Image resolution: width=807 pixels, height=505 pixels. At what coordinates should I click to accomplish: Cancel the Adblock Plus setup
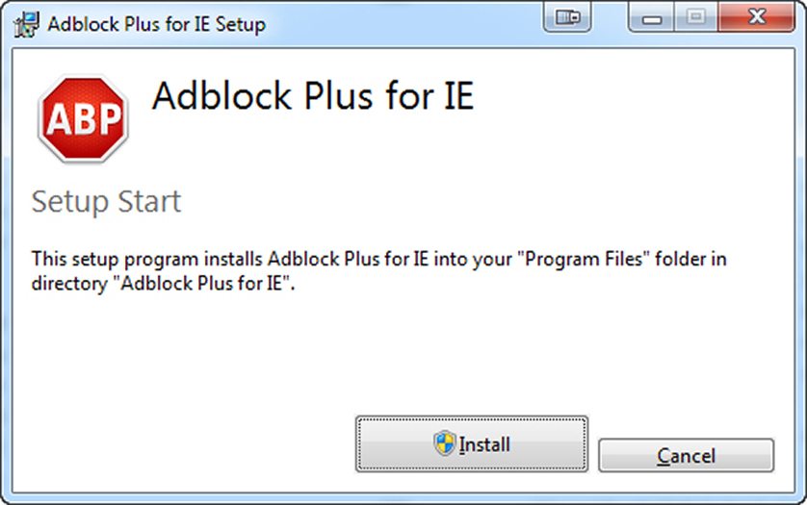(x=686, y=456)
